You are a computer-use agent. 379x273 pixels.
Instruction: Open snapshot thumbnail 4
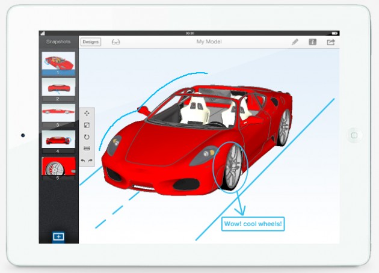click(58, 142)
